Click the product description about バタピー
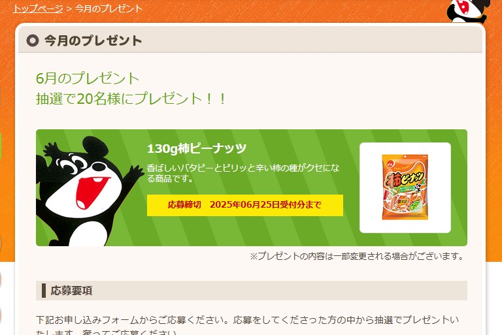This screenshot has height=335, width=502. pyautogui.click(x=243, y=173)
